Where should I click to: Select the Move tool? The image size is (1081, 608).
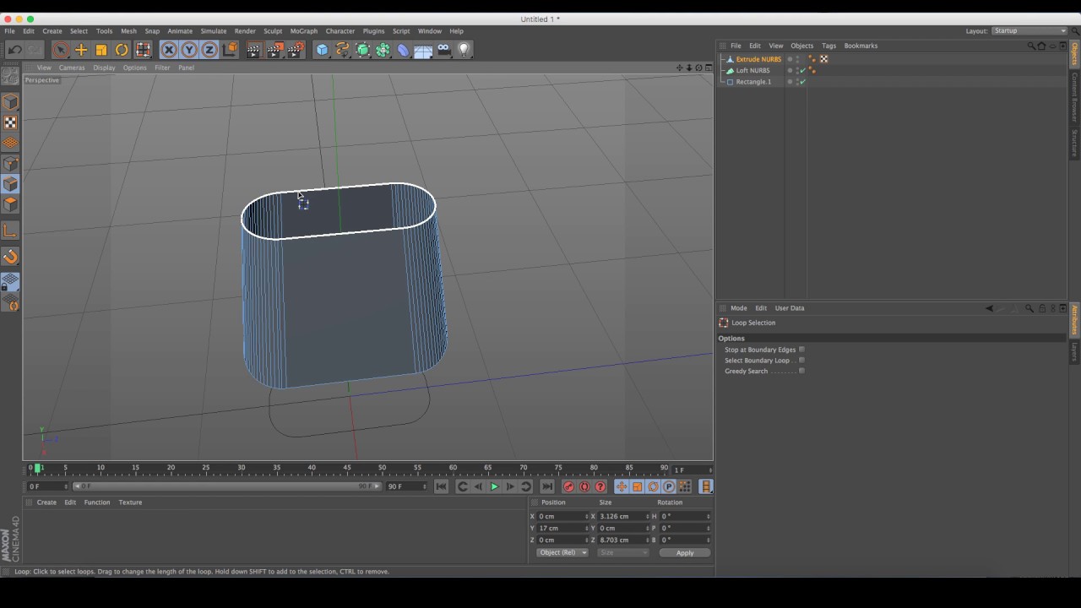pos(81,50)
